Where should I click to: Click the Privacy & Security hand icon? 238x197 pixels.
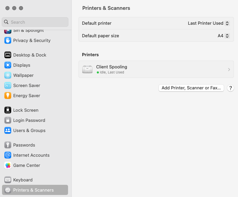click(8, 40)
